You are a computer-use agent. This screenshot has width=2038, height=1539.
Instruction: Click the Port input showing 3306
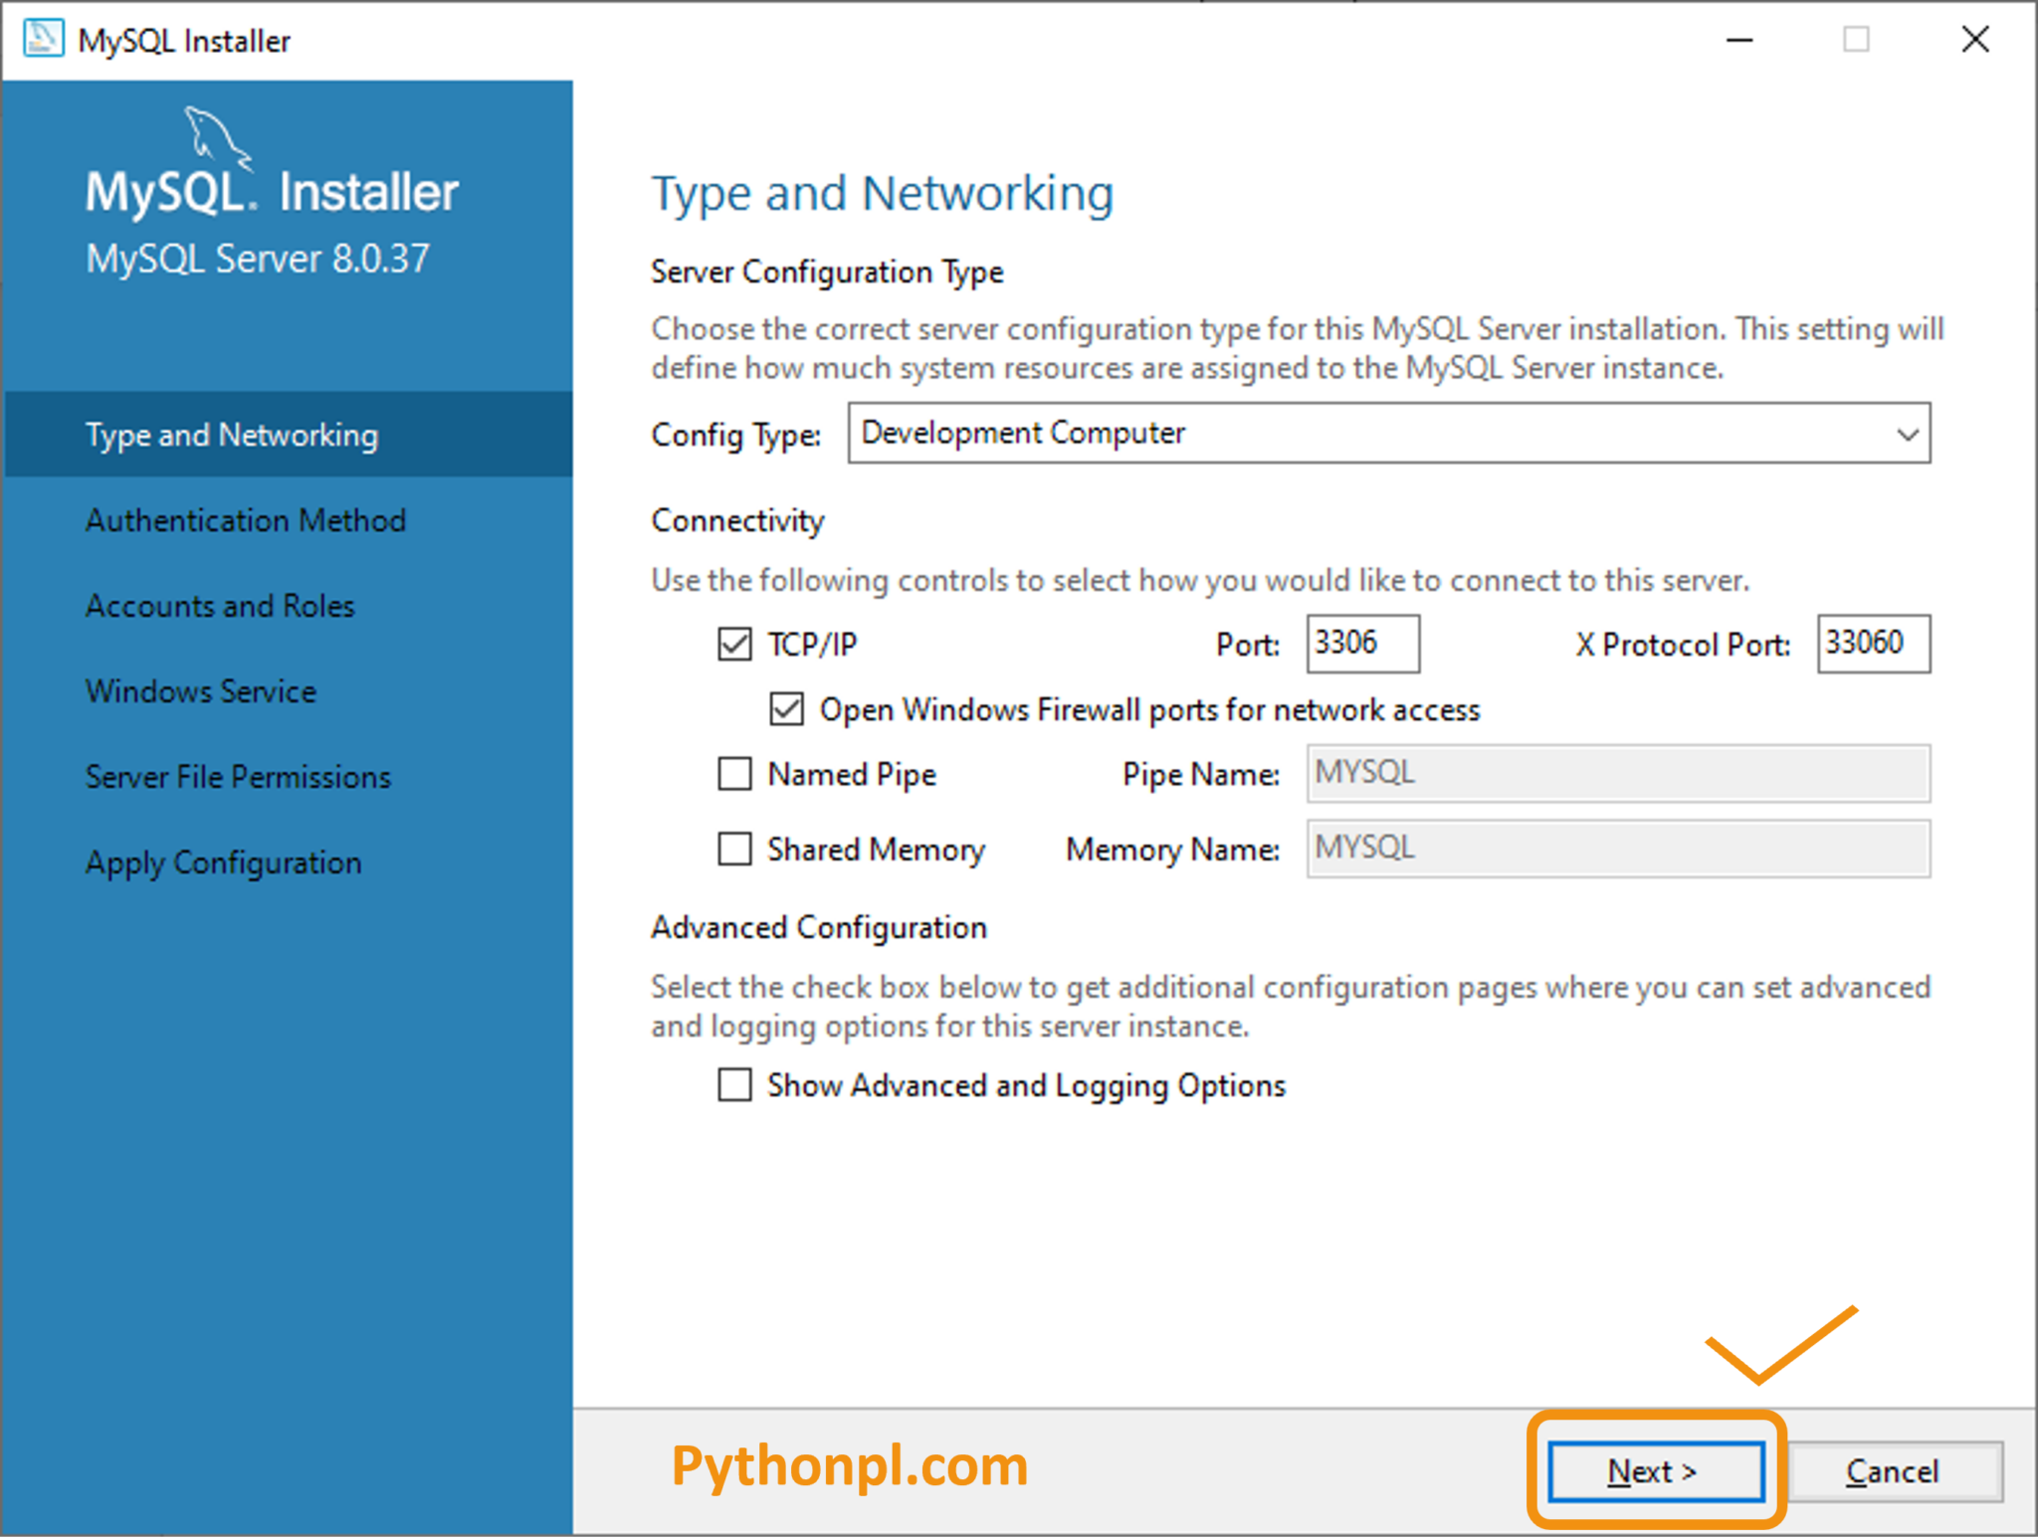[1361, 644]
